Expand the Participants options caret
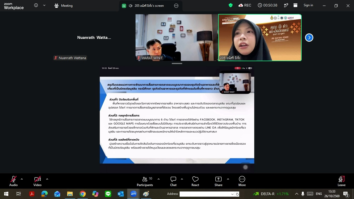 click(x=159, y=179)
